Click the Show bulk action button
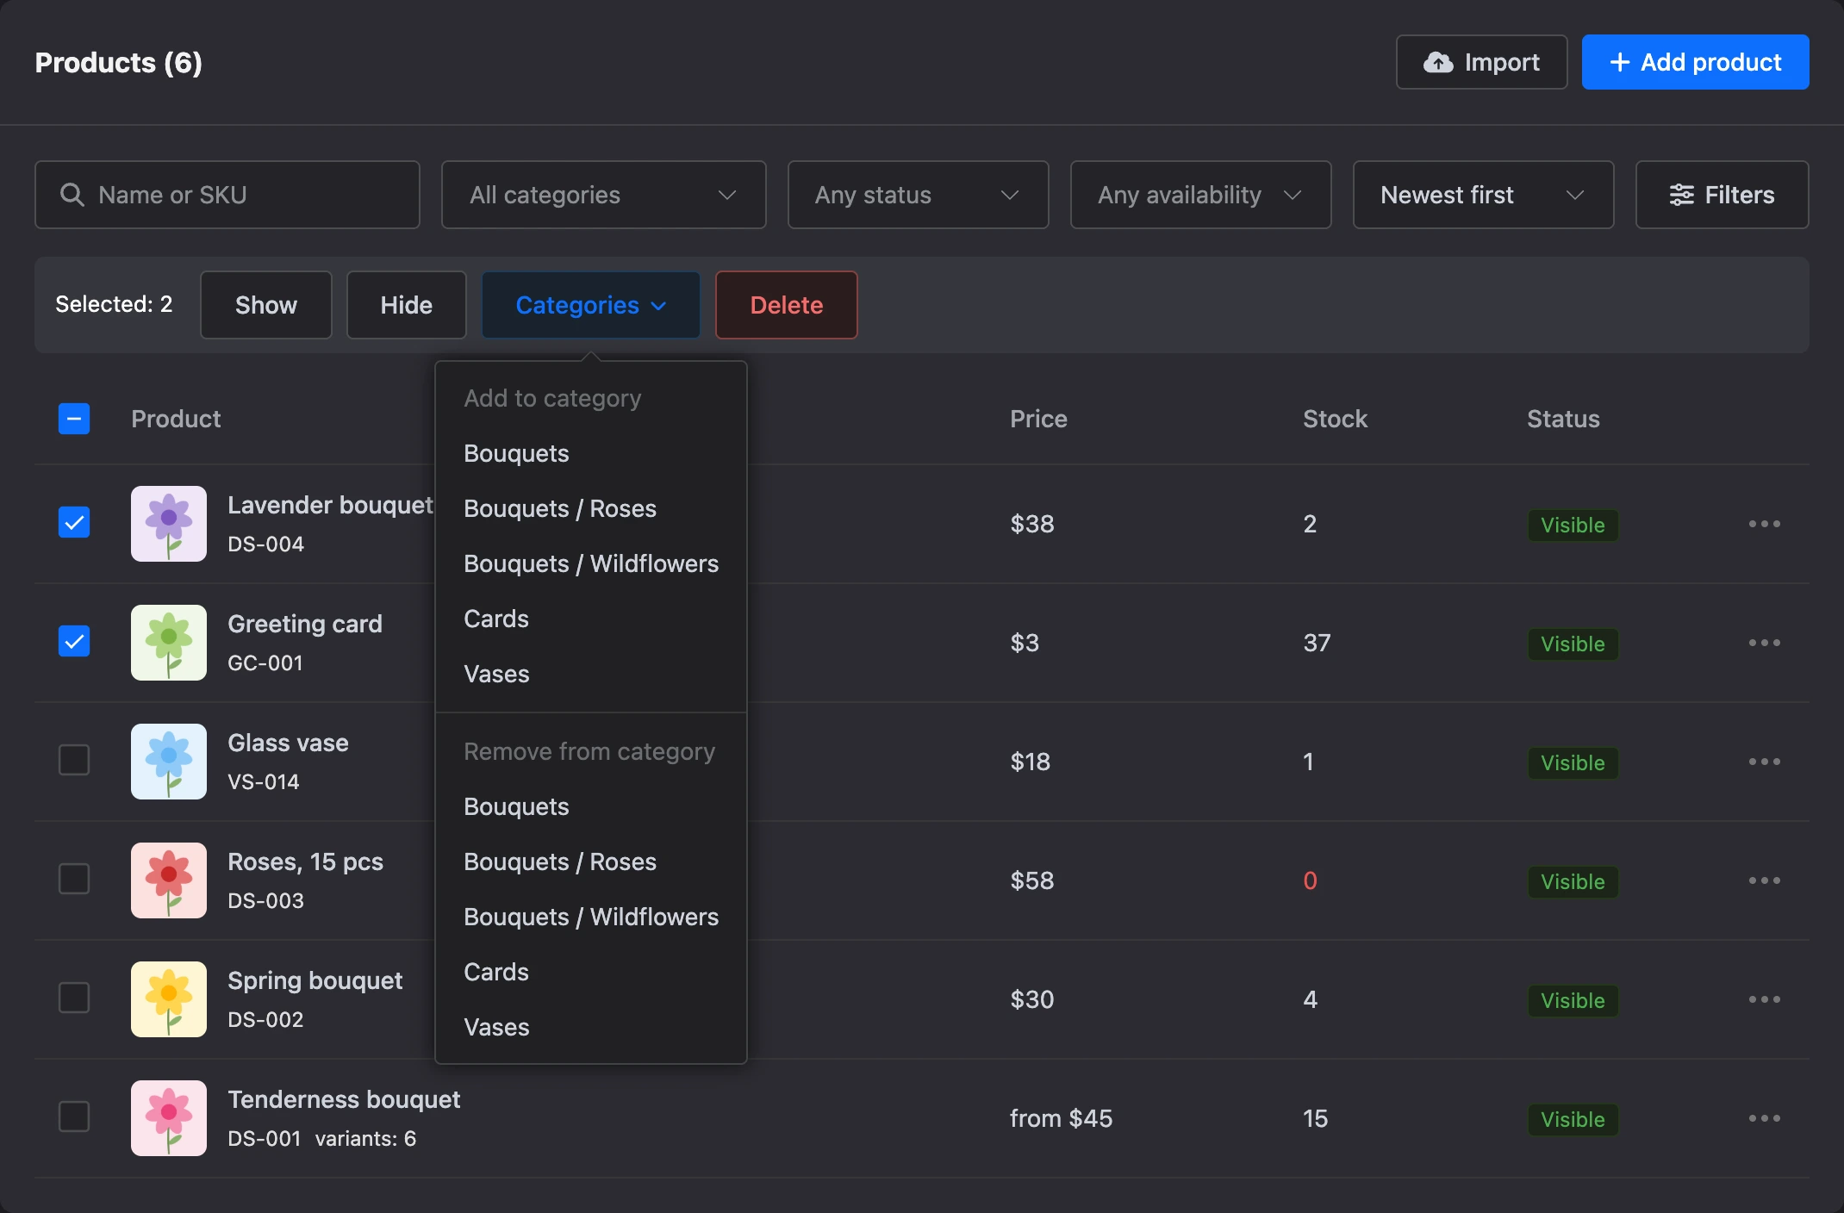1844x1213 pixels. pos(266,305)
